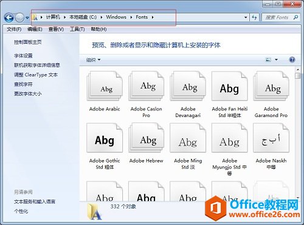
Task: Open the 工具(T) menu
Action: coord(77,29)
